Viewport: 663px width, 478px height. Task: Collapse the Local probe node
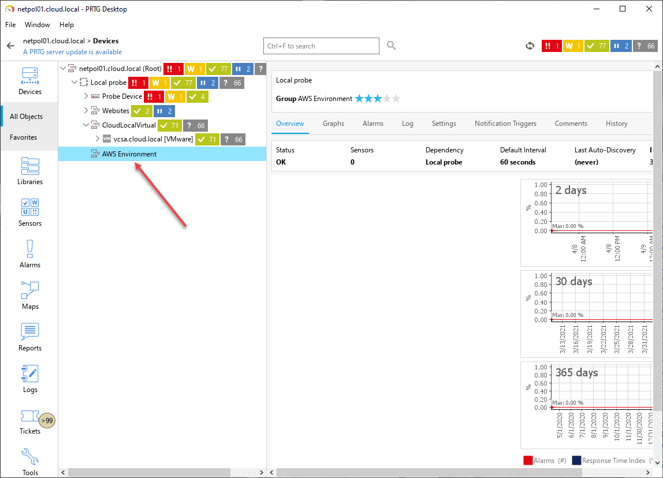pyautogui.click(x=75, y=82)
